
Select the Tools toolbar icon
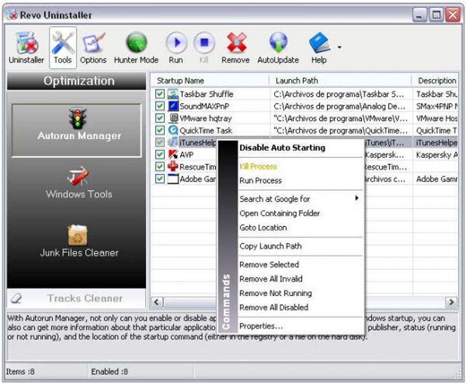tap(63, 48)
